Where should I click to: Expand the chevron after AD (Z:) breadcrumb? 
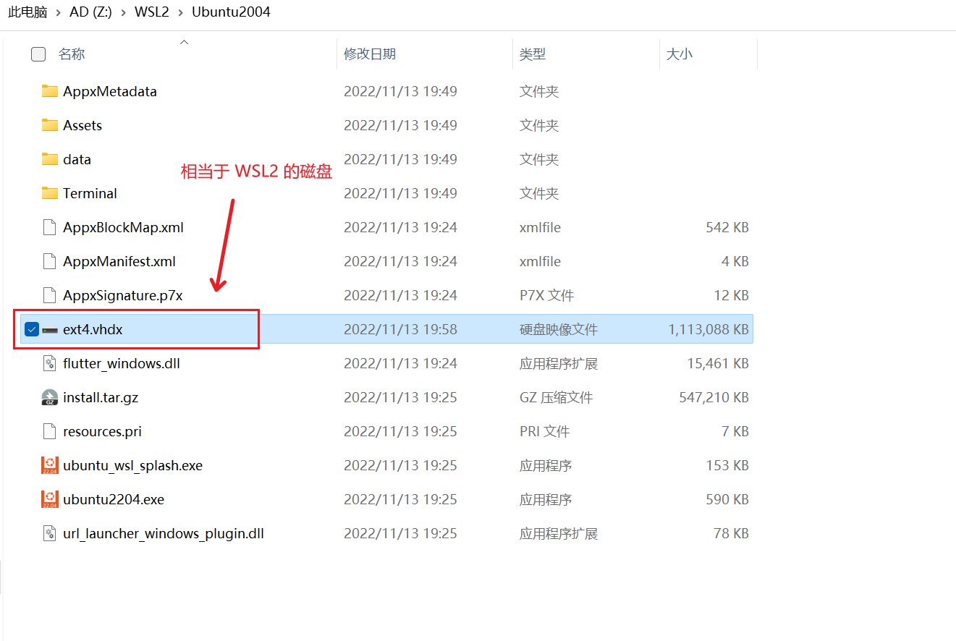(123, 12)
